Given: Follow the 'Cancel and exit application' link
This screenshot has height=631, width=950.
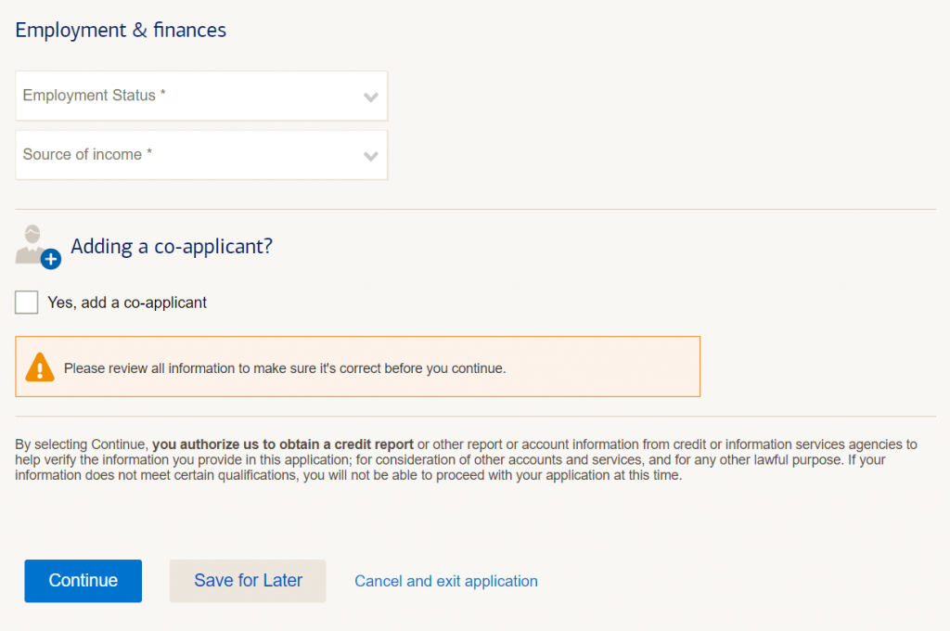Looking at the screenshot, I should (x=446, y=581).
